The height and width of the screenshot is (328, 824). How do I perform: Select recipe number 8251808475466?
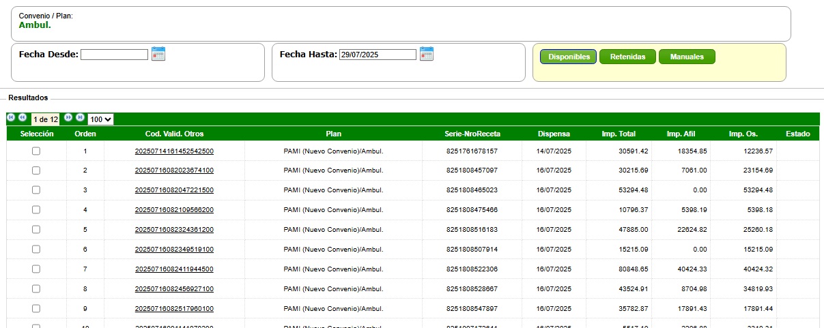(x=472, y=210)
